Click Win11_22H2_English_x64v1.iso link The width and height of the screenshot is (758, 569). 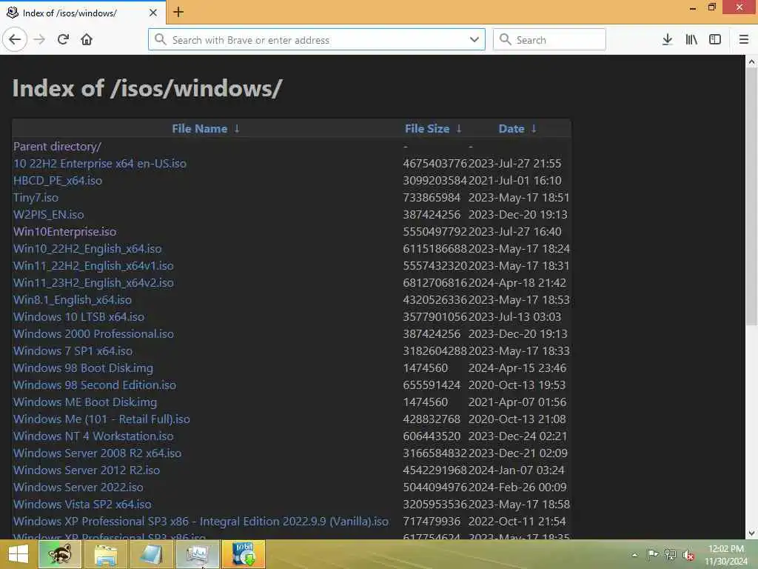pyautogui.click(x=93, y=266)
